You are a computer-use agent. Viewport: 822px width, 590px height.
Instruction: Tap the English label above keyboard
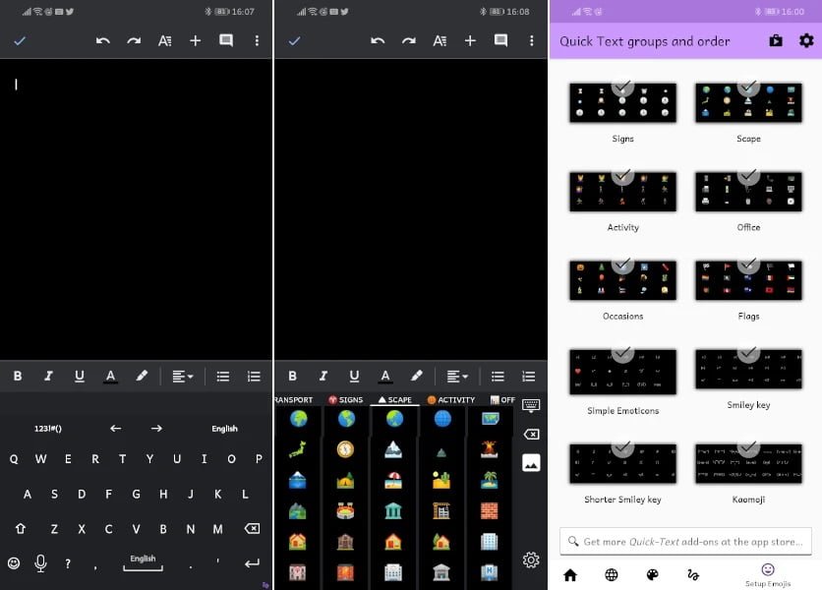coord(224,429)
